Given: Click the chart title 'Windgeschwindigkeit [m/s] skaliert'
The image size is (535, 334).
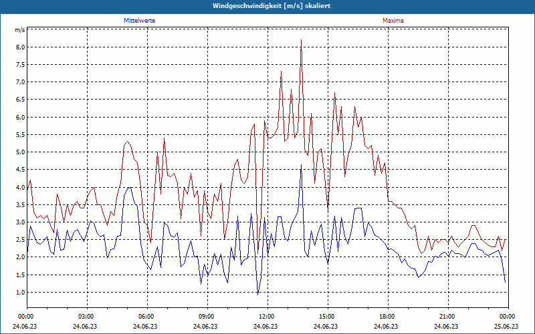Looking at the screenshot, I should [272, 6].
